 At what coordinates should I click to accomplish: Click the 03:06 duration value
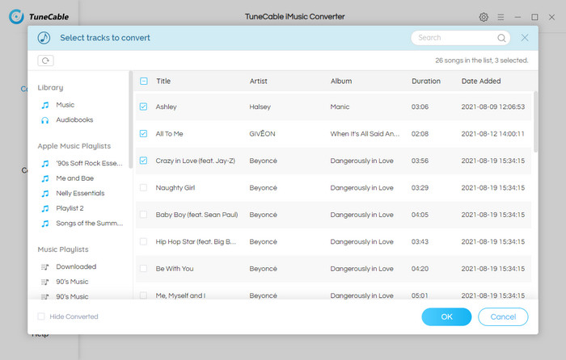pyautogui.click(x=420, y=107)
